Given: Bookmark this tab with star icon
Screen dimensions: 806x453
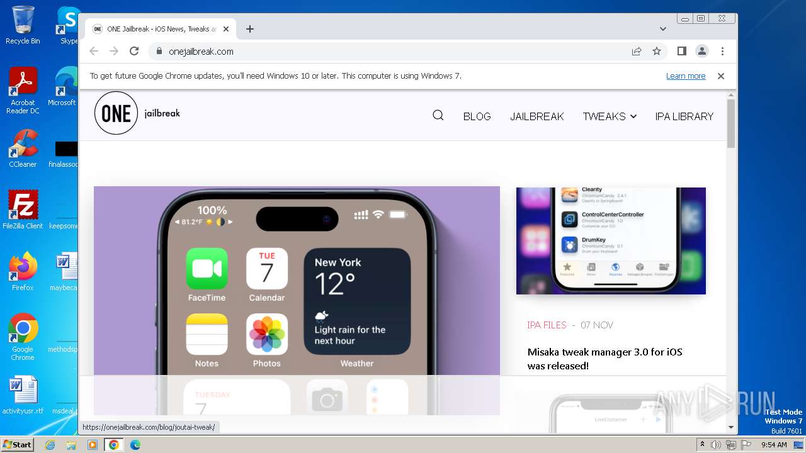Looking at the screenshot, I should 657,52.
